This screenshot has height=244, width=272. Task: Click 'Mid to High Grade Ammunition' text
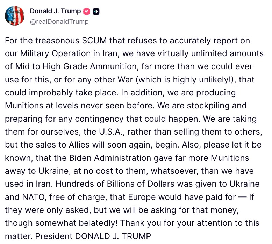tap(77, 66)
